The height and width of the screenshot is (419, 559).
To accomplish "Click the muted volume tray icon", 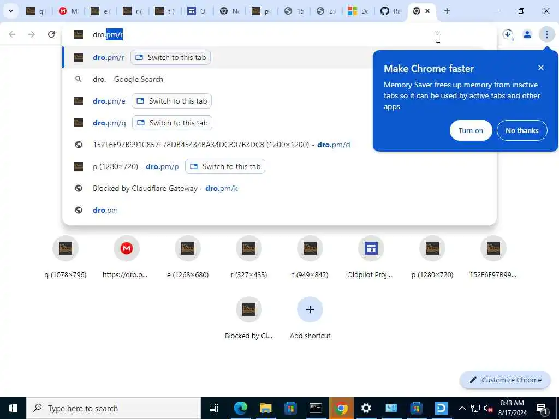I will click(488, 408).
